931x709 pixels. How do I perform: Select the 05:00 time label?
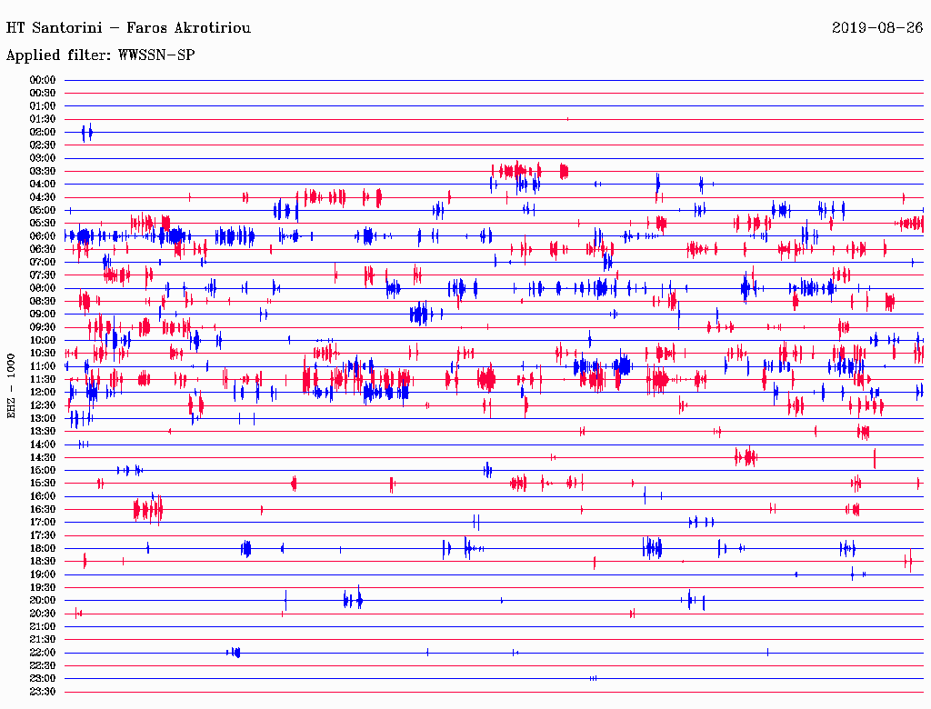point(42,210)
